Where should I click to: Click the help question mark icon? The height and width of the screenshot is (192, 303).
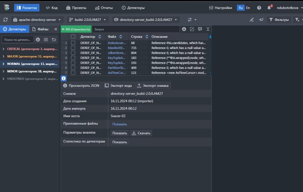[259, 8]
